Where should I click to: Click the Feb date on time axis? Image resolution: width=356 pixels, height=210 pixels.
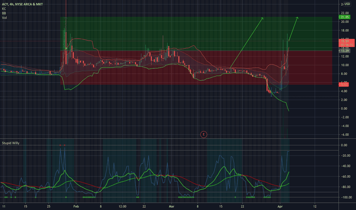(76, 206)
